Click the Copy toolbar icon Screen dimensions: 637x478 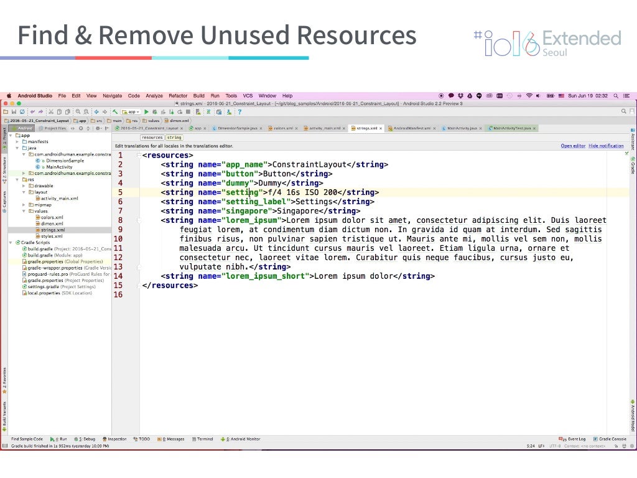[59, 112]
